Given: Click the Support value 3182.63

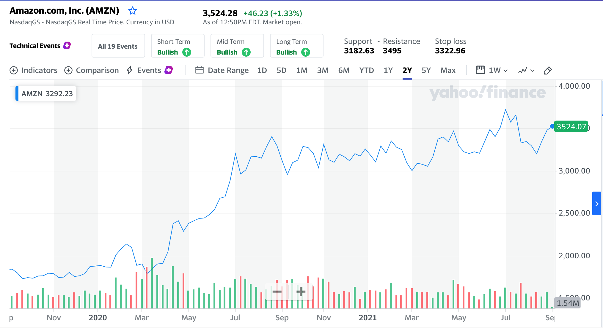Looking at the screenshot, I should coord(359,51).
